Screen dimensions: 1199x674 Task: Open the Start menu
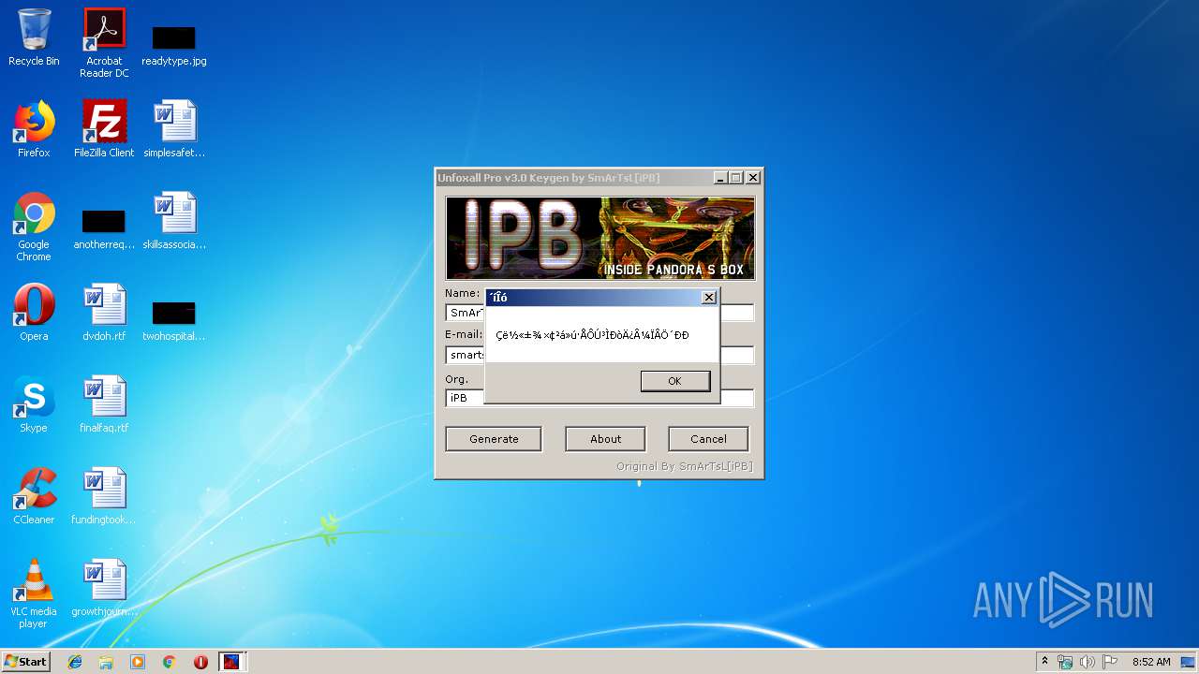[25, 662]
